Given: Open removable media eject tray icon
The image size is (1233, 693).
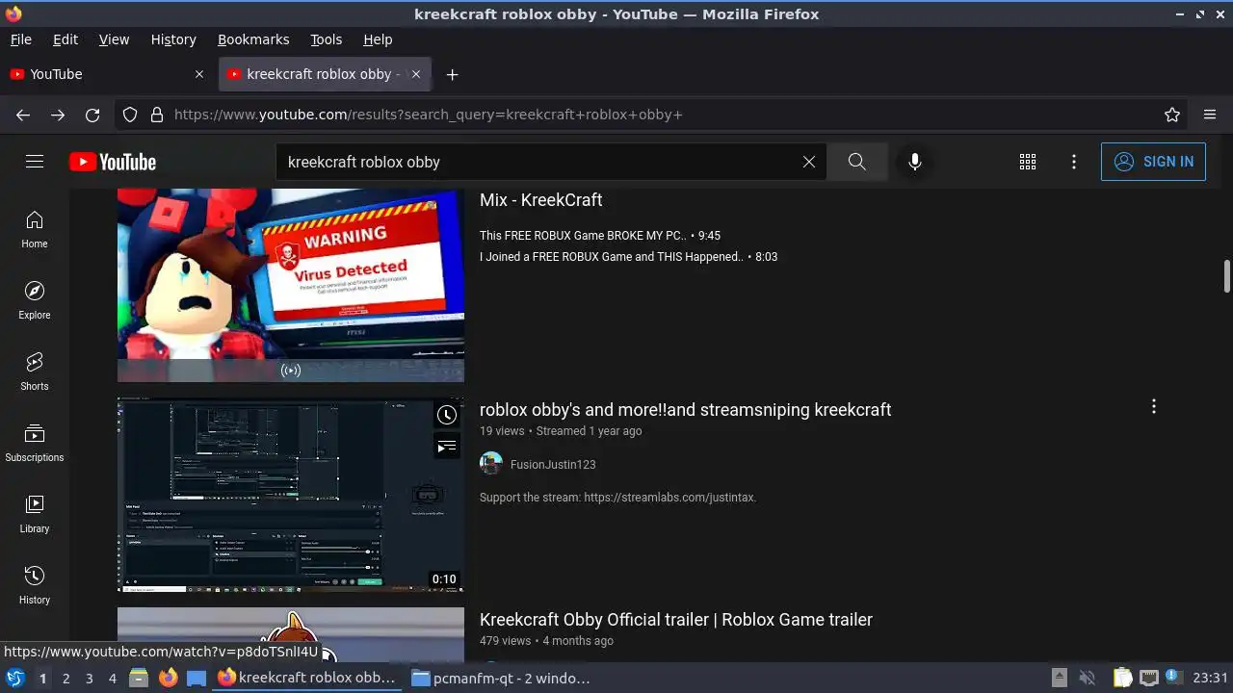Looking at the screenshot, I should pyautogui.click(x=1060, y=678).
